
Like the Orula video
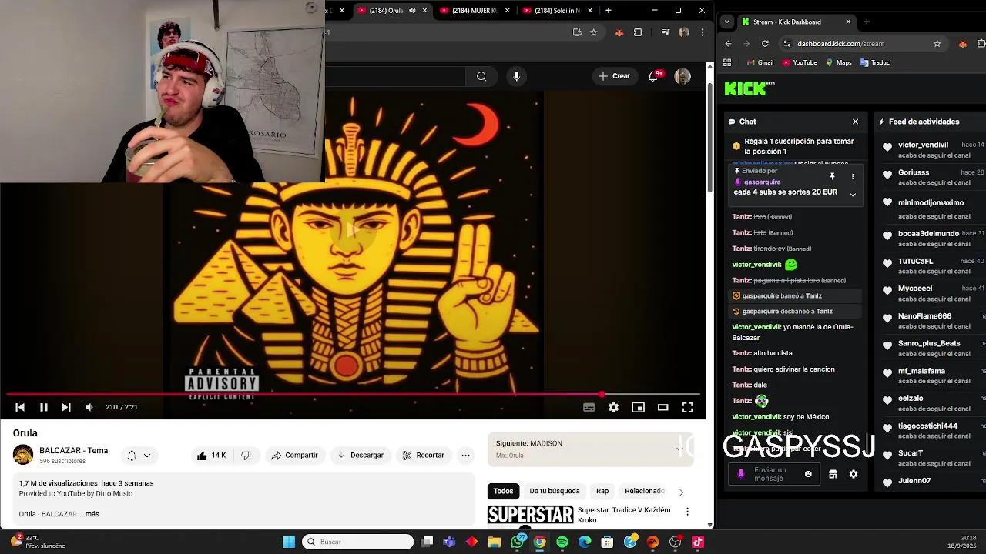pos(212,455)
